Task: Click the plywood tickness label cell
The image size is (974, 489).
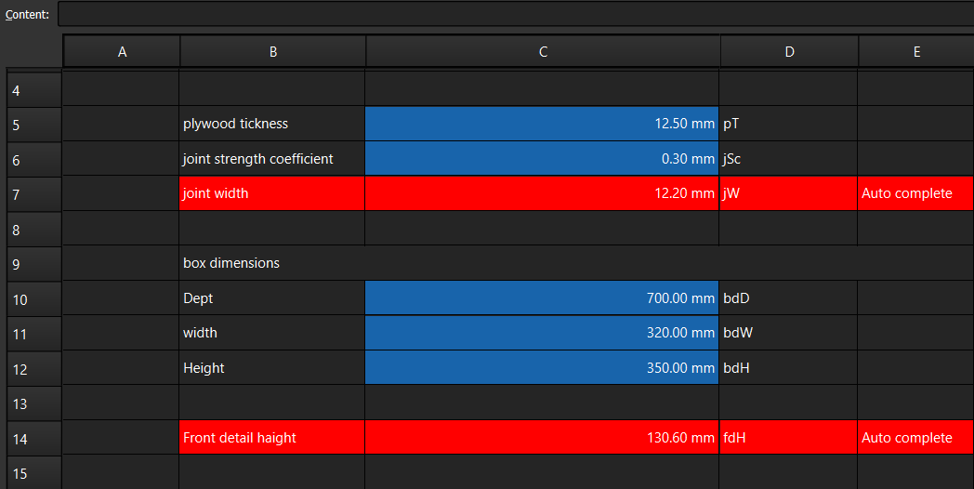Action: (271, 124)
